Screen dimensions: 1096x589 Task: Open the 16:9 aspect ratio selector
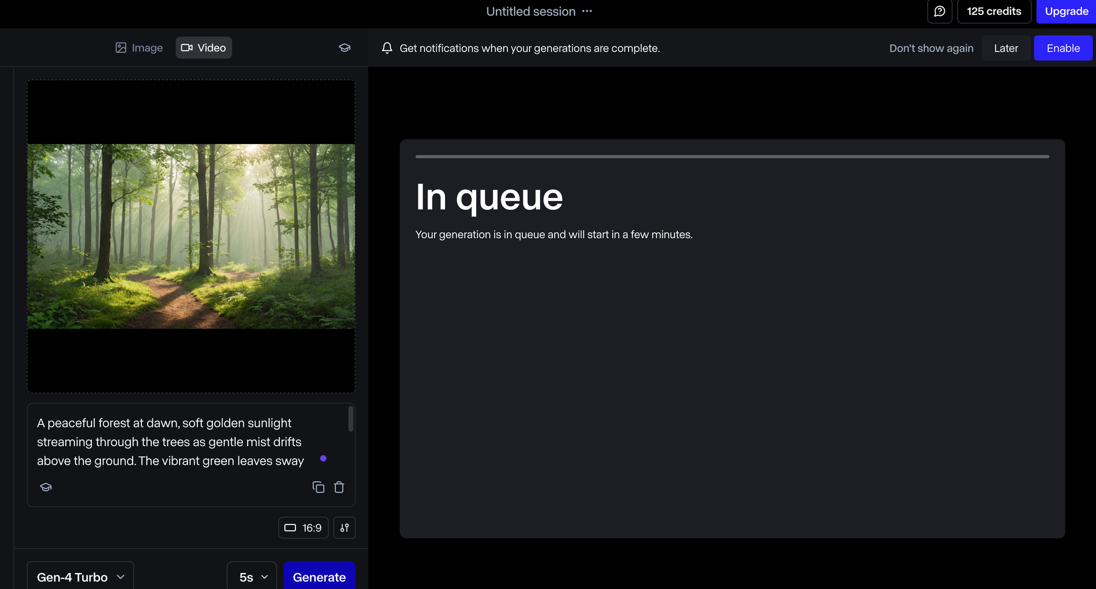304,528
